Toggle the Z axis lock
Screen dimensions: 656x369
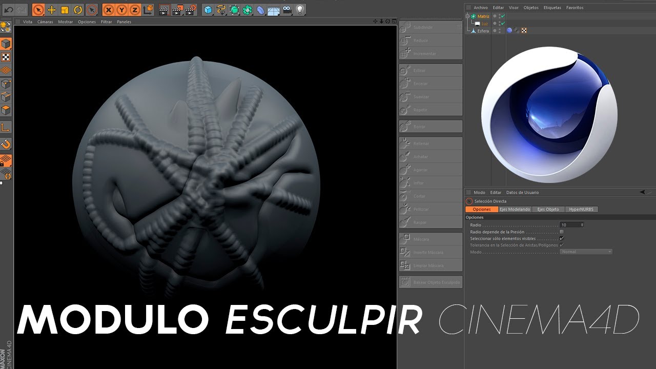pos(134,9)
